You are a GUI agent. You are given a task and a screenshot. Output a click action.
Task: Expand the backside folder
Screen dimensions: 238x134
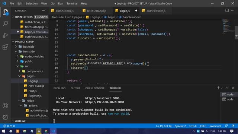[x=16, y=47]
